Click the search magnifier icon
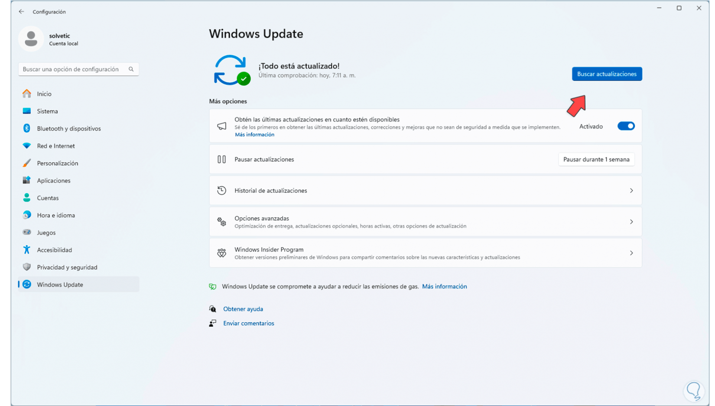The image size is (715, 406). pyautogui.click(x=131, y=69)
